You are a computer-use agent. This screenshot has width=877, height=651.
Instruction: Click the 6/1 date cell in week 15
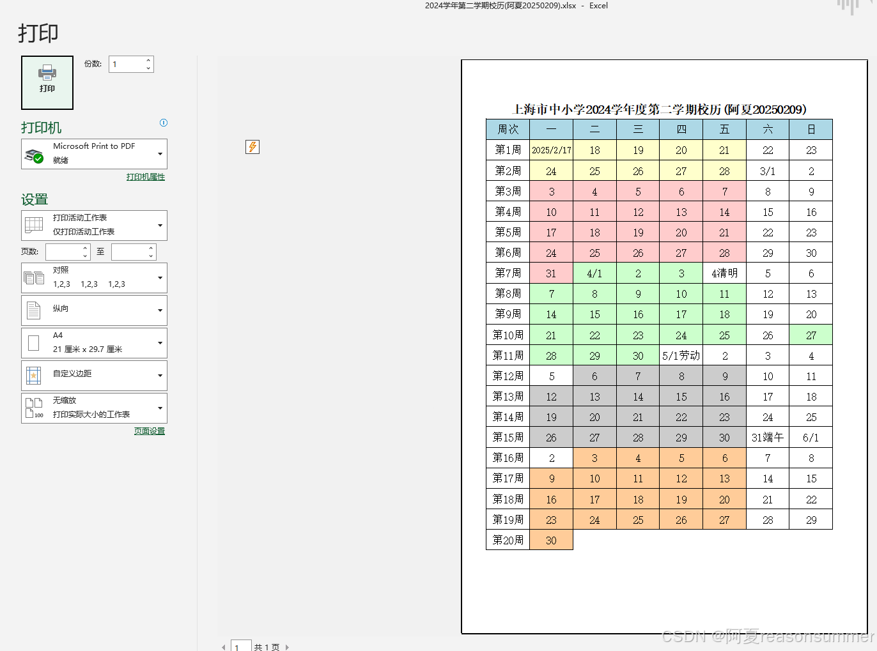pos(811,437)
